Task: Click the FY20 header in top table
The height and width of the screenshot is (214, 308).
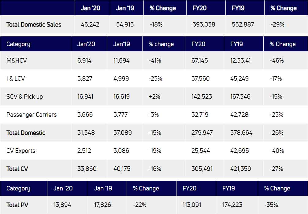Action: tap(199, 8)
